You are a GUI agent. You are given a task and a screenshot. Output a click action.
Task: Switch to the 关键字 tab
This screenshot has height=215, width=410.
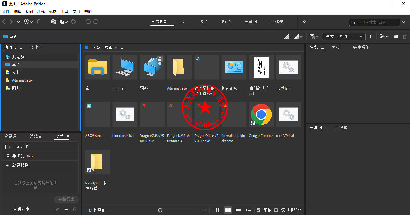point(341,128)
